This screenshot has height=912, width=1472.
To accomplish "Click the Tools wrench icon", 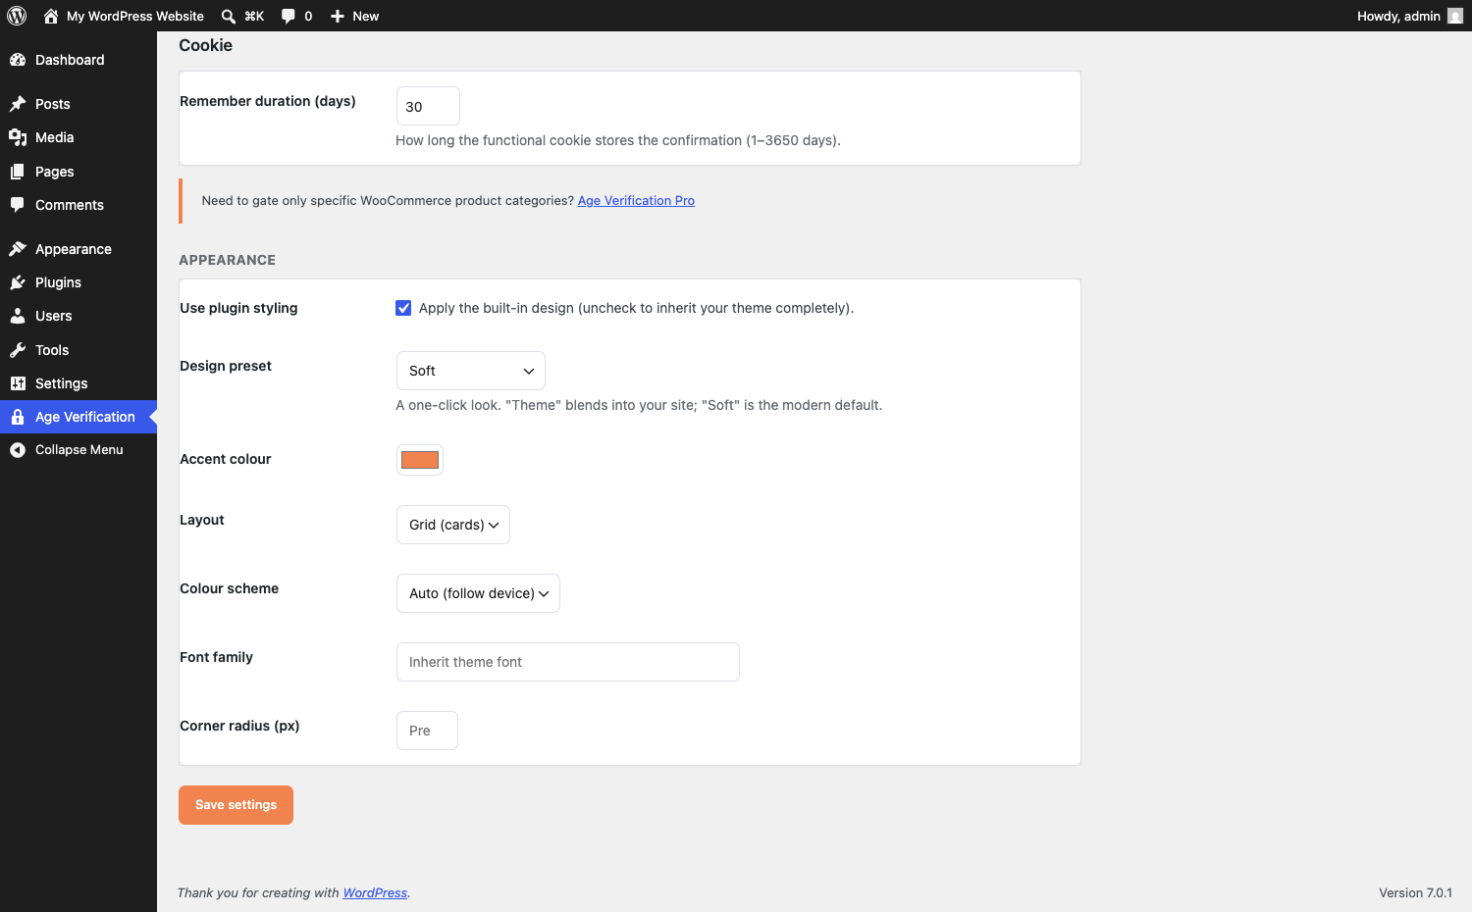I will [x=18, y=350].
